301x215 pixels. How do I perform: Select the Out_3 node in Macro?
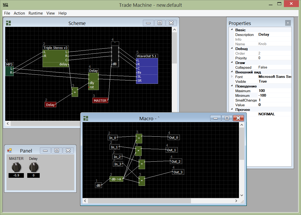tap(178, 172)
